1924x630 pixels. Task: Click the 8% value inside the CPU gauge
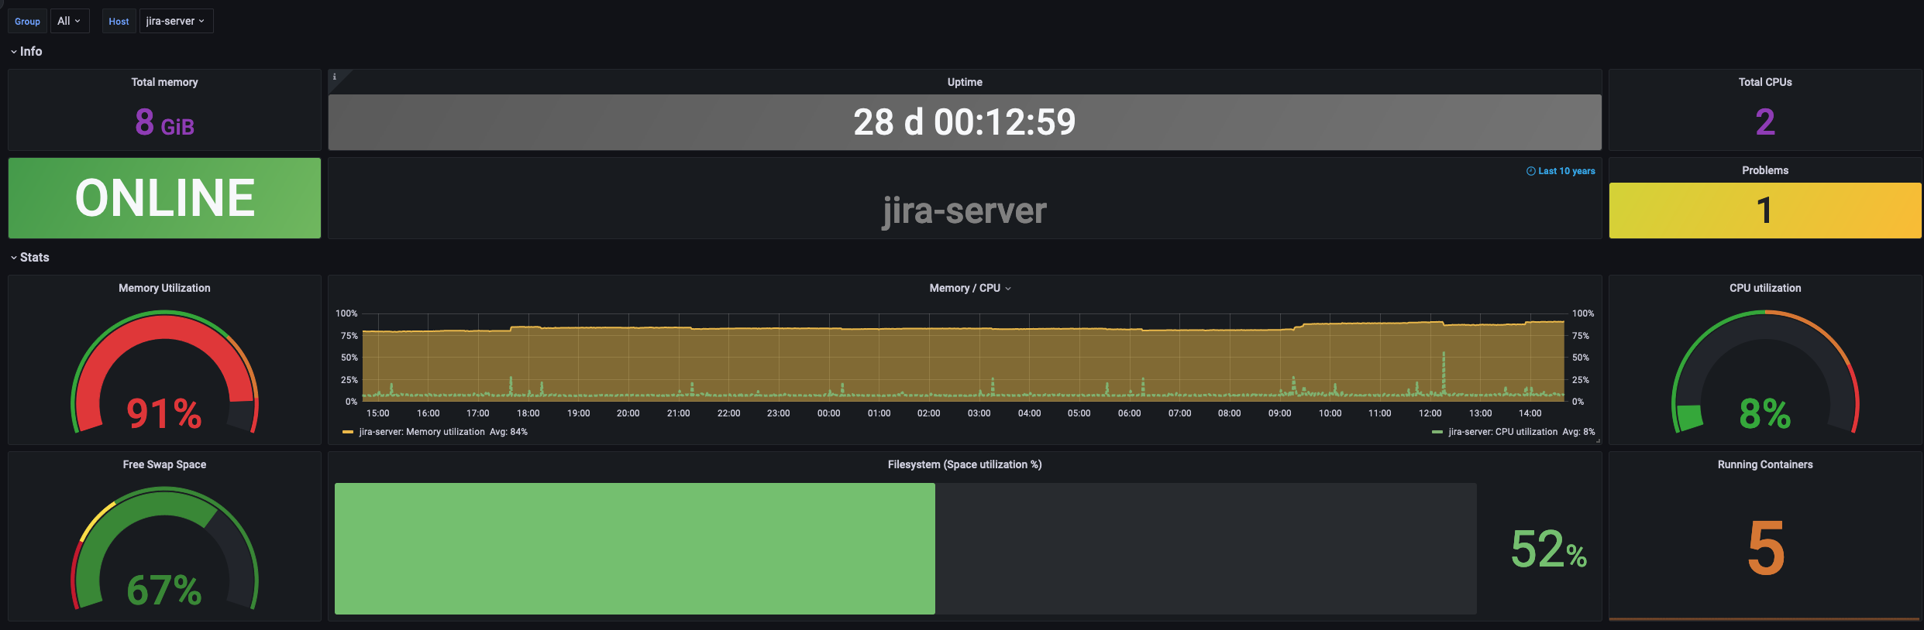pyautogui.click(x=1765, y=413)
